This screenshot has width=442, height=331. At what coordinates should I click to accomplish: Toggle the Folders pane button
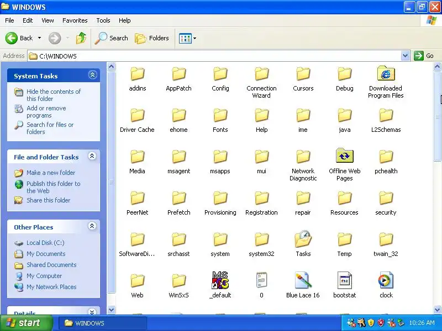[152, 38]
